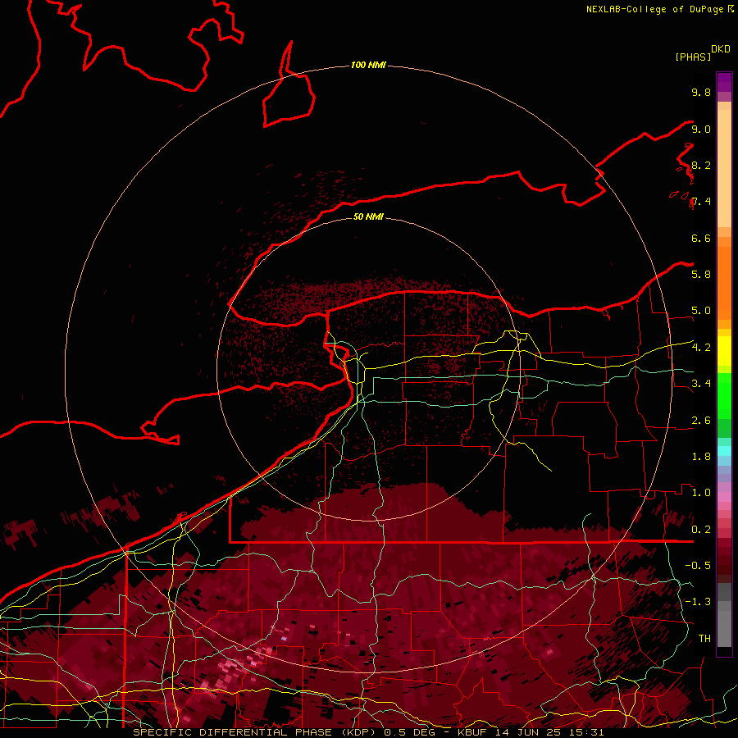Pick the gray bottom segment of color bar
Viewport: 738px width, 738px height.
(724, 624)
